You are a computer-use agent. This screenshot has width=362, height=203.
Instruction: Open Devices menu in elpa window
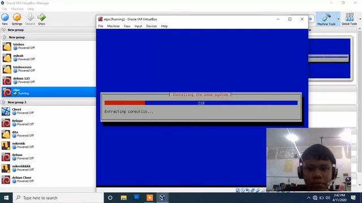click(152, 27)
